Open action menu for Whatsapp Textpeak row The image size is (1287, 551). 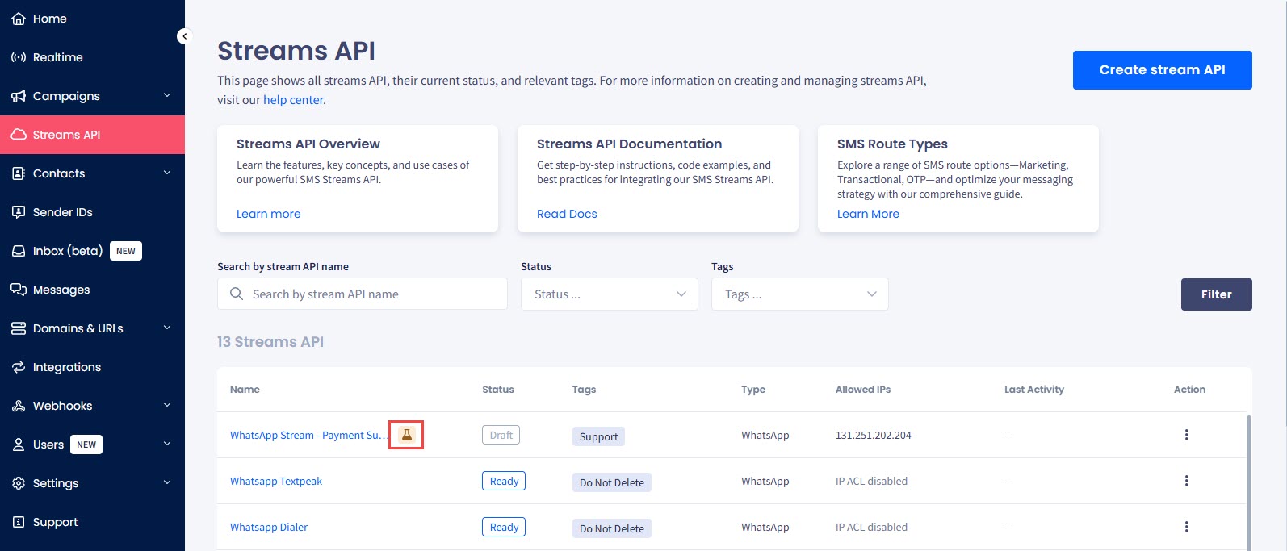pos(1186,481)
